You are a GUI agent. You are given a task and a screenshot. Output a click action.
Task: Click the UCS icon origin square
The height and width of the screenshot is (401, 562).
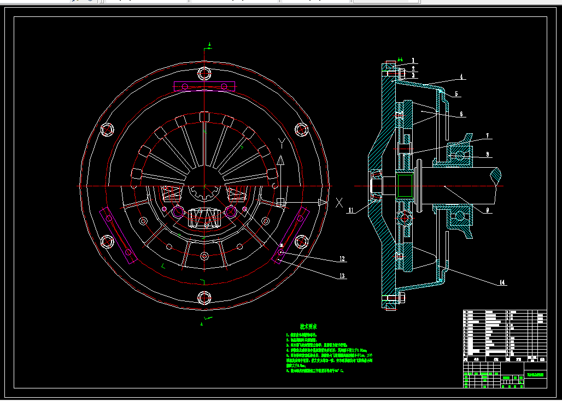(x=280, y=203)
